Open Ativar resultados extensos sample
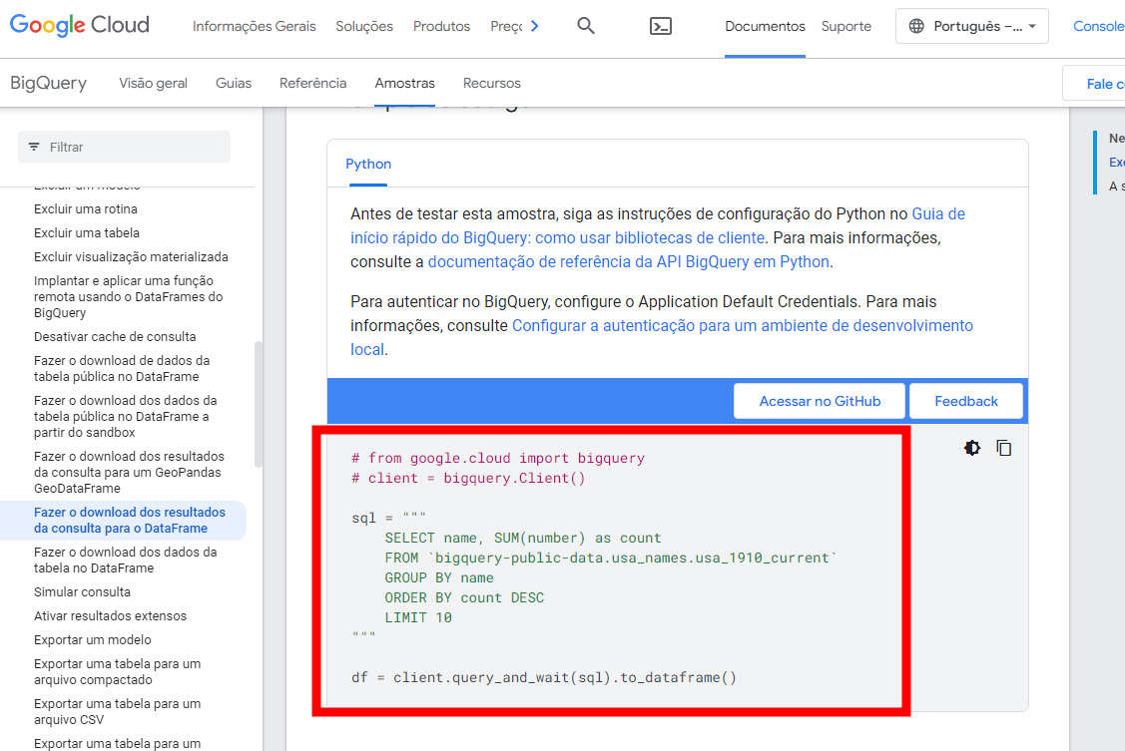This screenshot has width=1125, height=751. tap(110, 615)
